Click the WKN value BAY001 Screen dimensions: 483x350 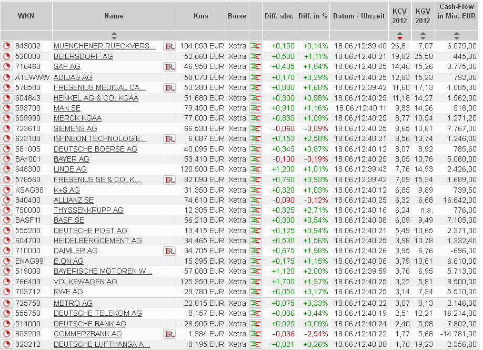(28, 159)
